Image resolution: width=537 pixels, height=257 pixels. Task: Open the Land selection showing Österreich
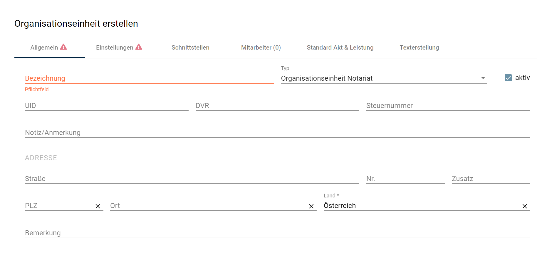pyautogui.click(x=422, y=205)
